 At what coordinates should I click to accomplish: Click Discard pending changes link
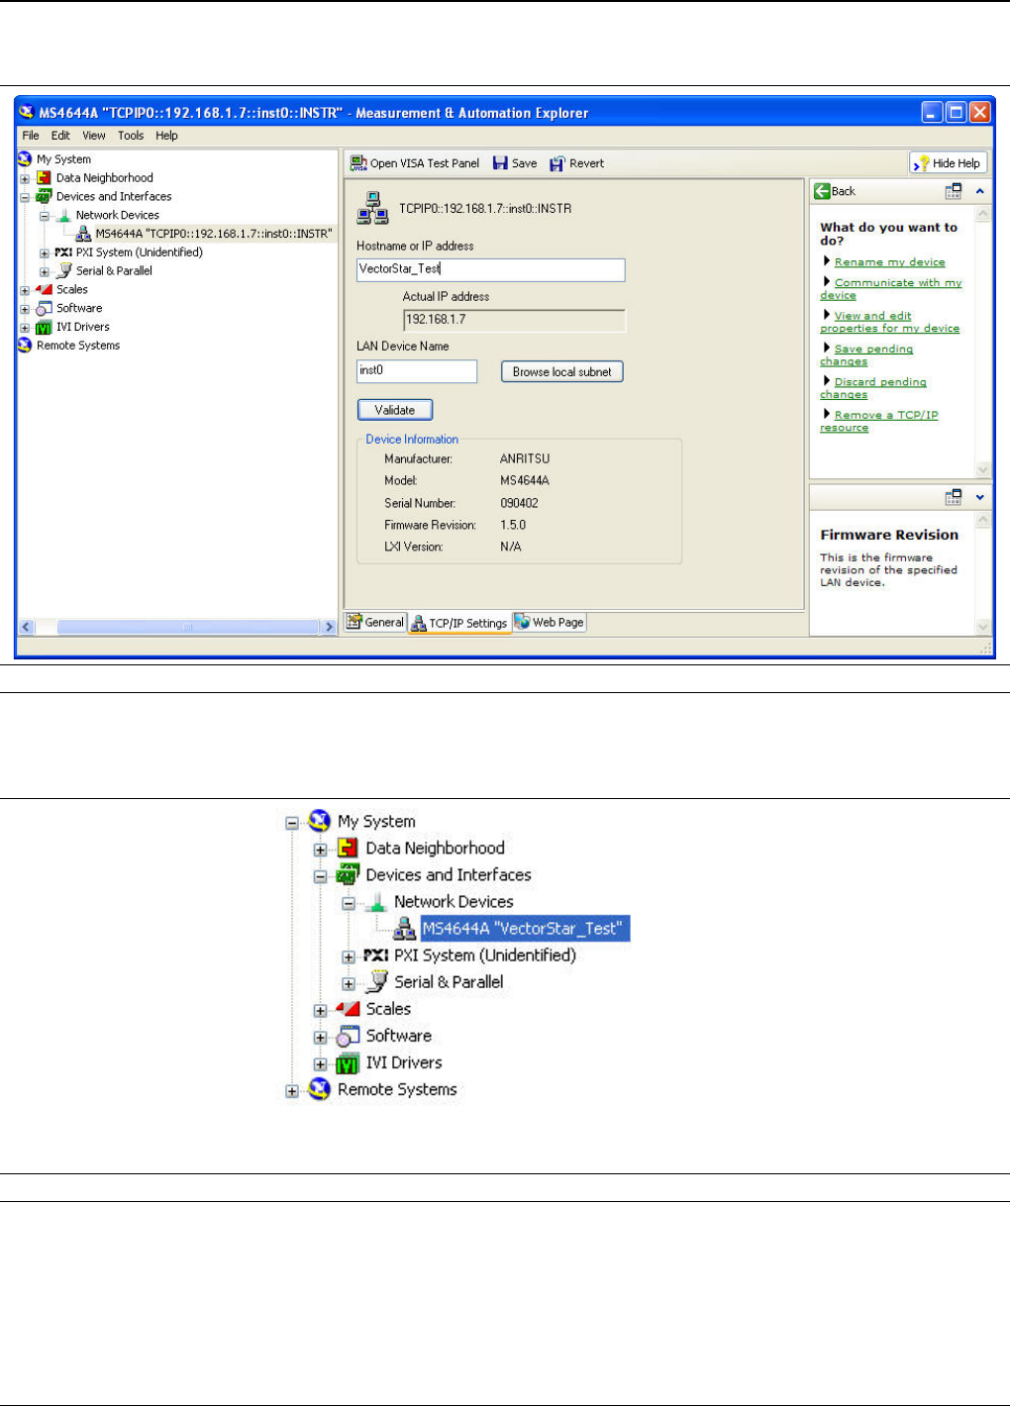coord(873,388)
